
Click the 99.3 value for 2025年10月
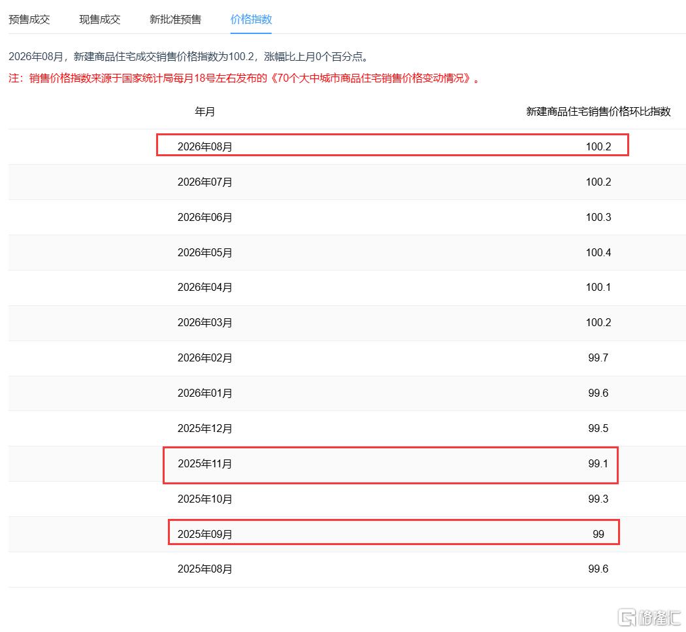pyautogui.click(x=598, y=499)
